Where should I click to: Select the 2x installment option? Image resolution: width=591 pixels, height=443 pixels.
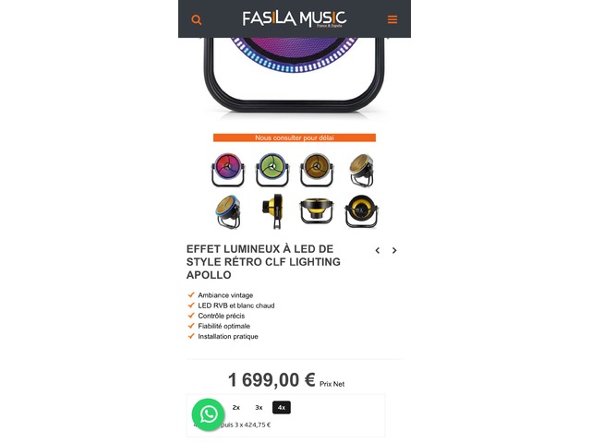pyautogui.click(x=236, y=408)
